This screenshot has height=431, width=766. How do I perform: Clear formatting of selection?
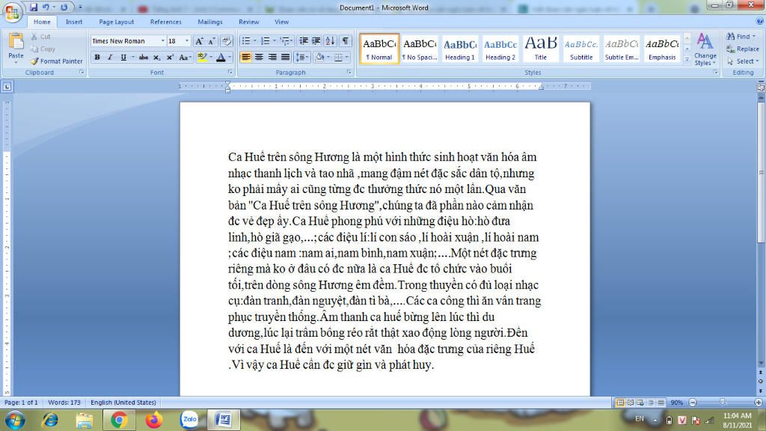coord(226,41)
